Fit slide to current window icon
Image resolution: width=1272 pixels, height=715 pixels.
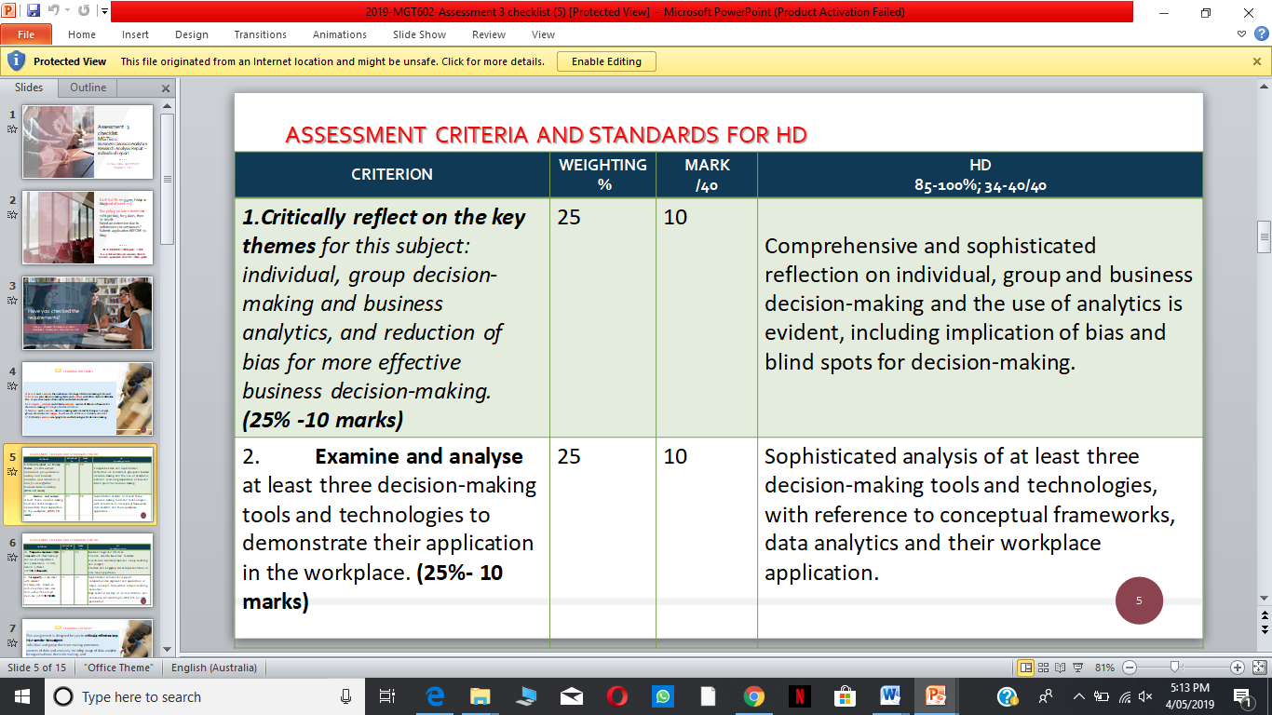coord(1258,668)
